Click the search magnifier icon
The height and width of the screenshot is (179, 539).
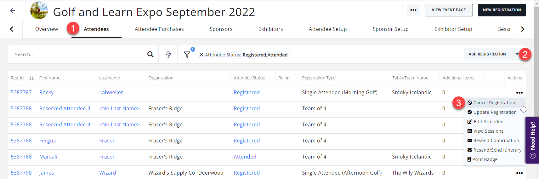click(150, 55)
